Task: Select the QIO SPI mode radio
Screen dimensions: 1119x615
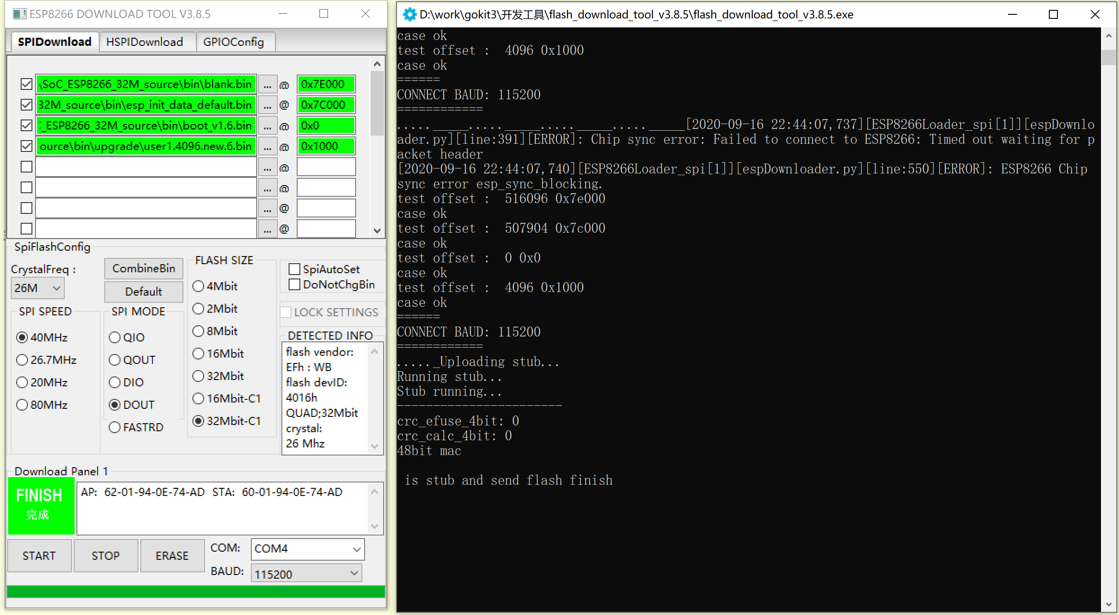Action: click(x=115, y=337)
